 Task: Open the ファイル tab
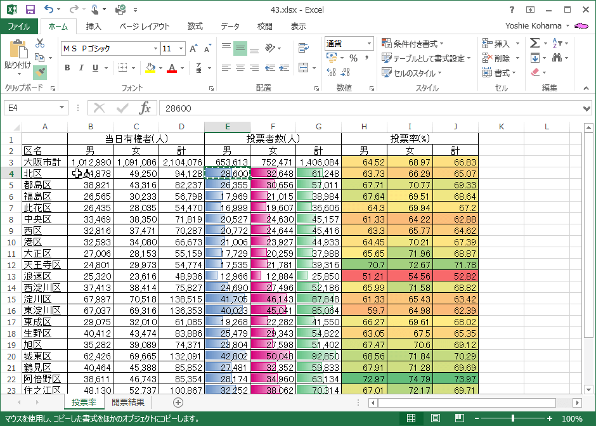[x=19, y=26]
